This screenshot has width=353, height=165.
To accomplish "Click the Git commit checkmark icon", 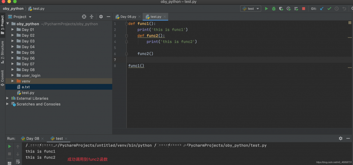I will tap(329, 9).
